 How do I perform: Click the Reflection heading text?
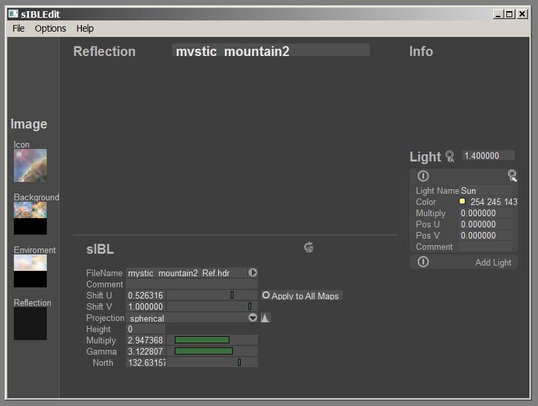(x=104, y=51)
